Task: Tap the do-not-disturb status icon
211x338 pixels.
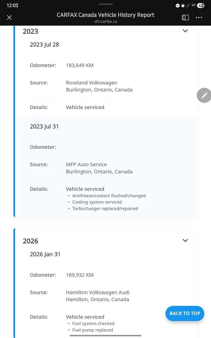Action: coord(178,6)
